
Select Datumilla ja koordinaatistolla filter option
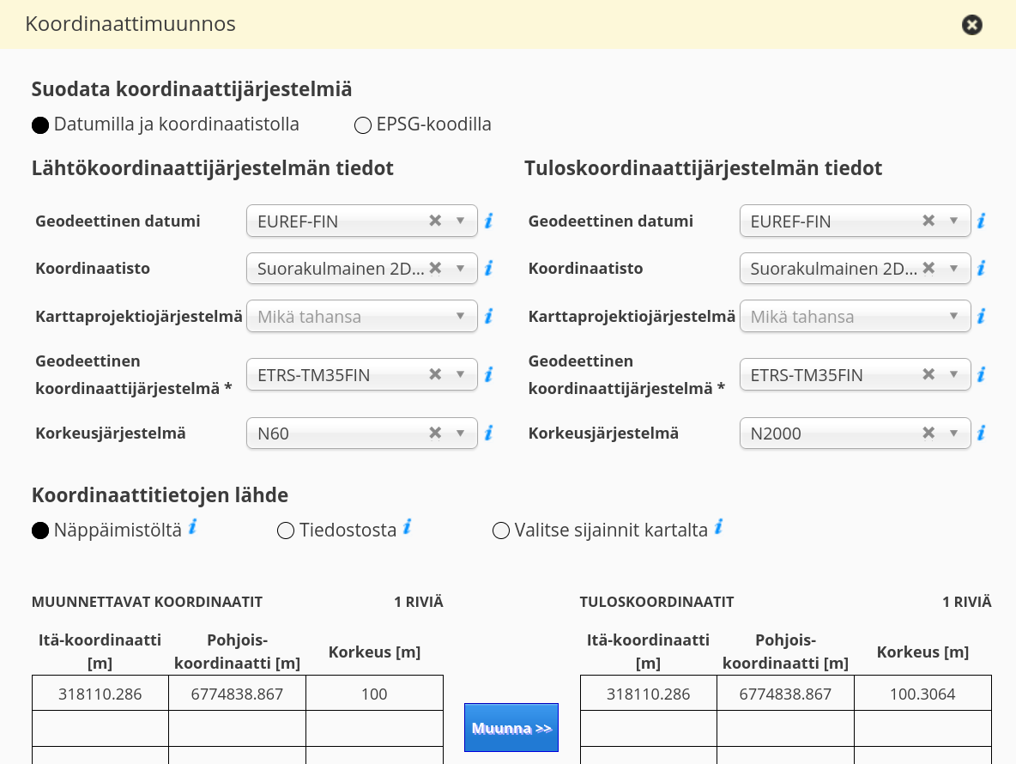pos(40,125)
